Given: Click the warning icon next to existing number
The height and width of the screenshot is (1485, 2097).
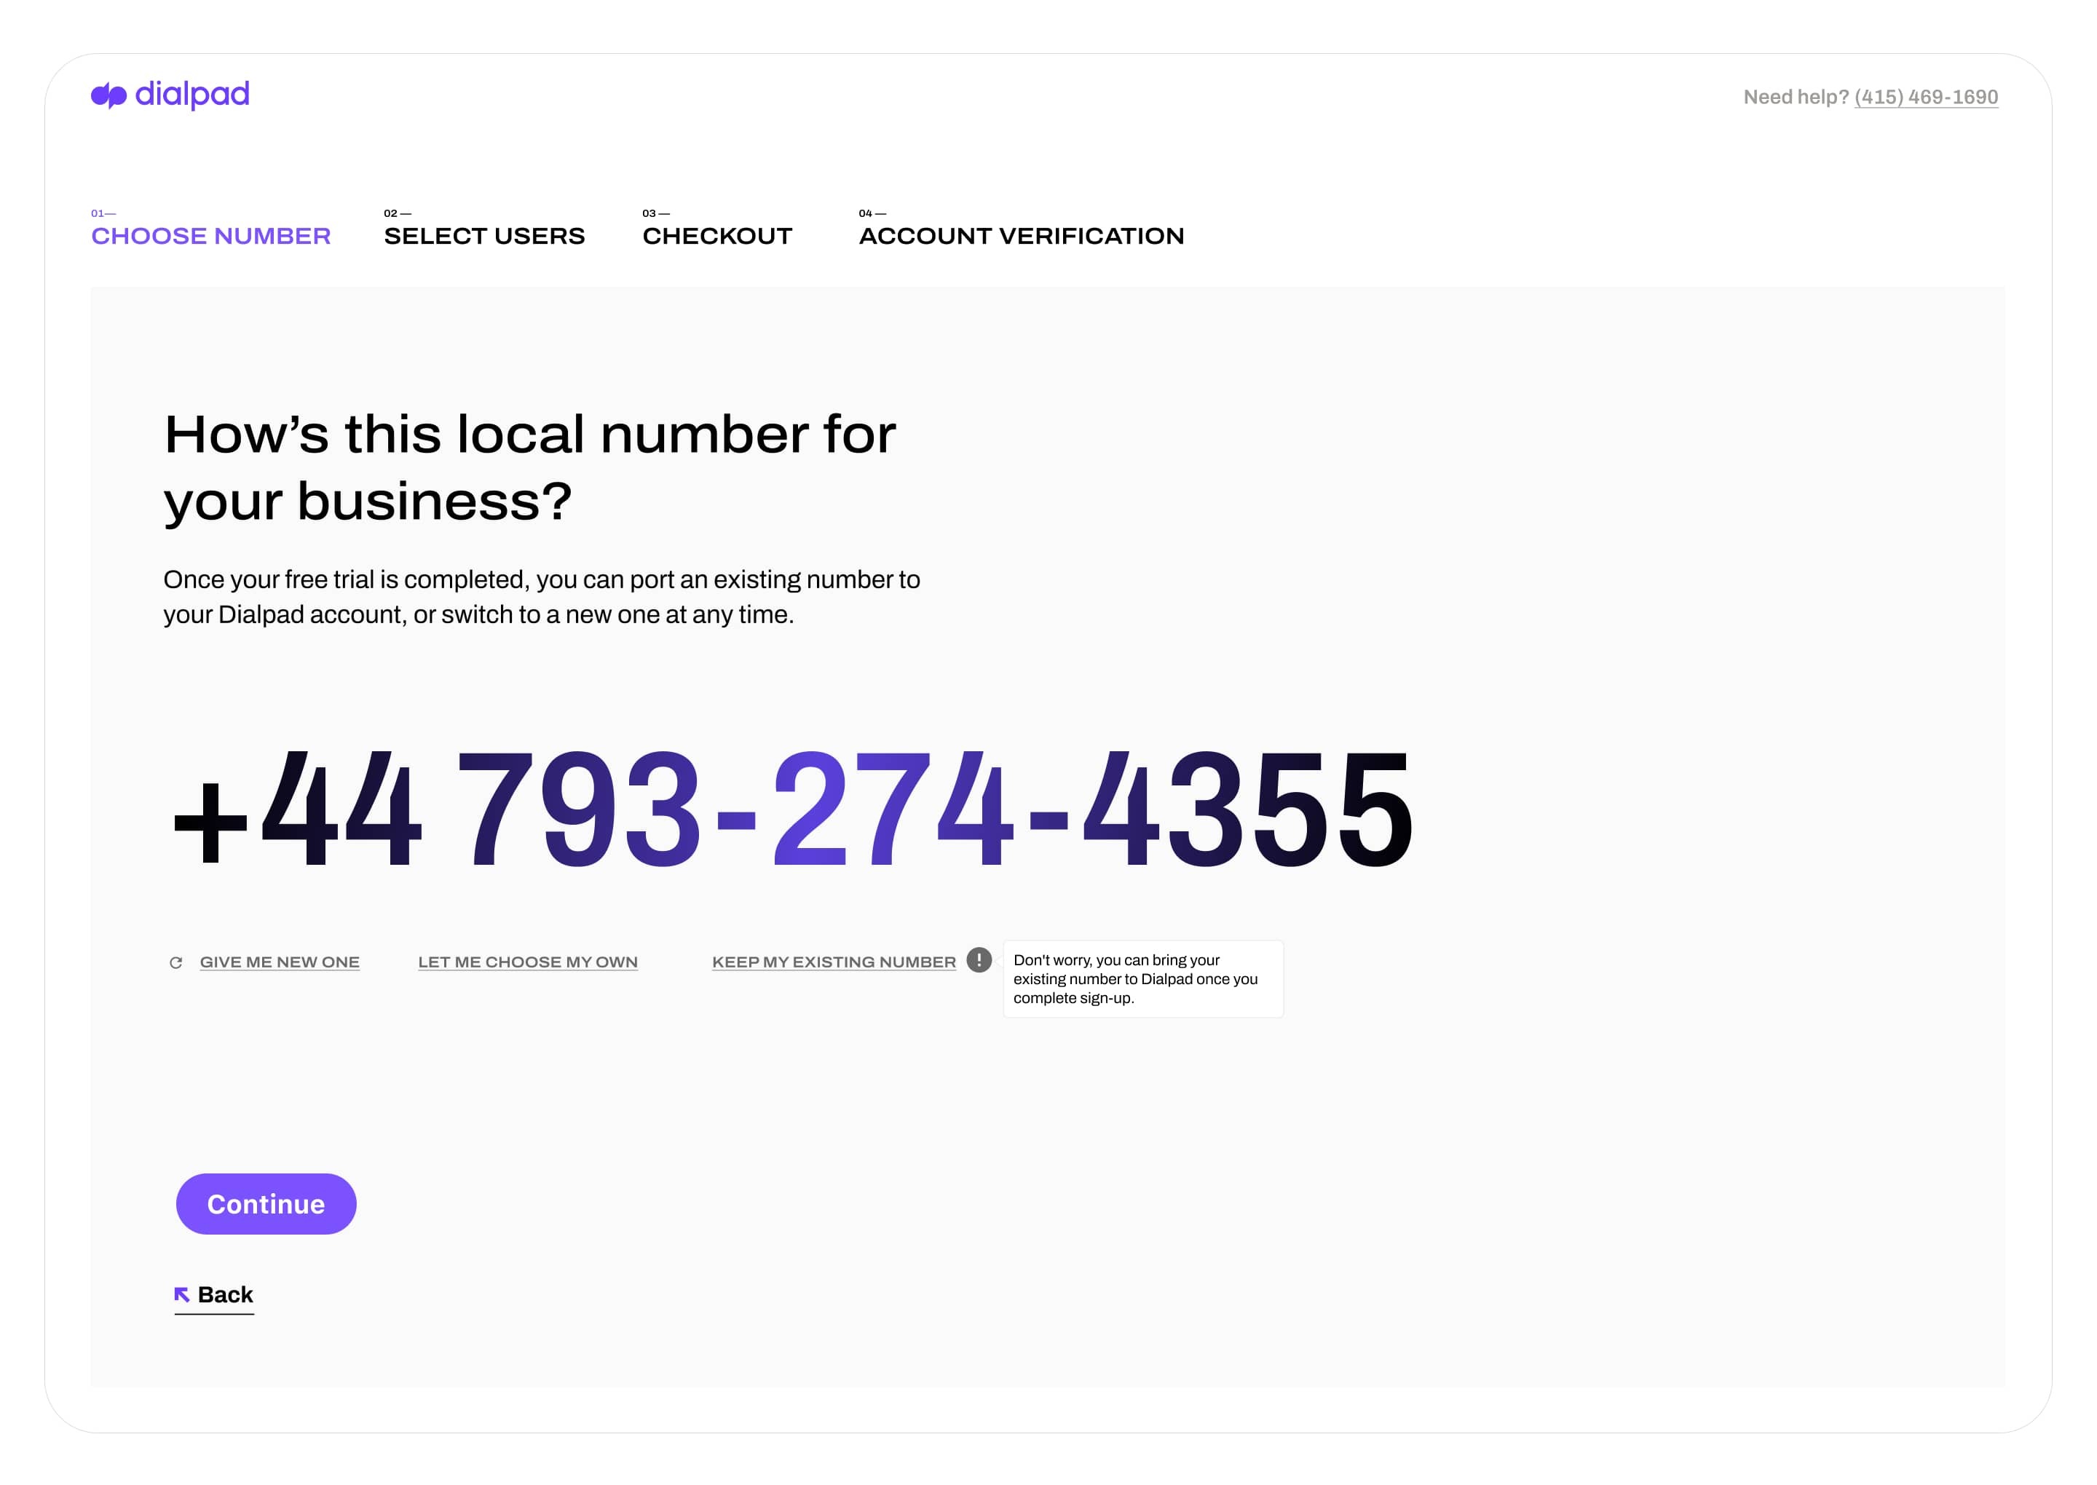Looking at the screenshot, I should [977, 961].
